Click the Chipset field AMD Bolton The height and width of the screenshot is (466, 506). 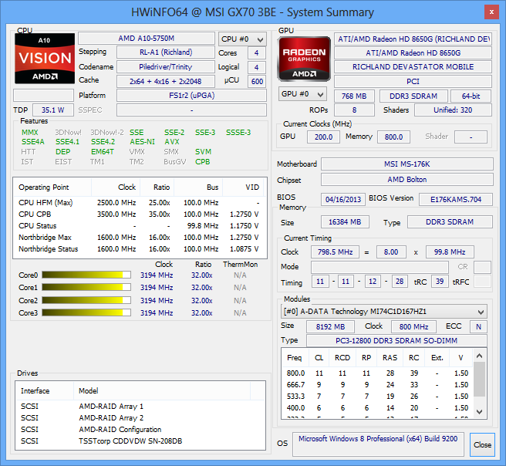407,180
